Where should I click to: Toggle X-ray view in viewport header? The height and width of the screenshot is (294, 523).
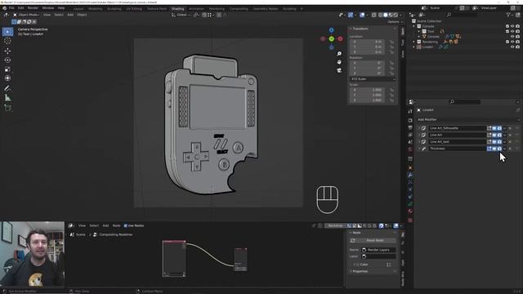[x=374, y=15]
